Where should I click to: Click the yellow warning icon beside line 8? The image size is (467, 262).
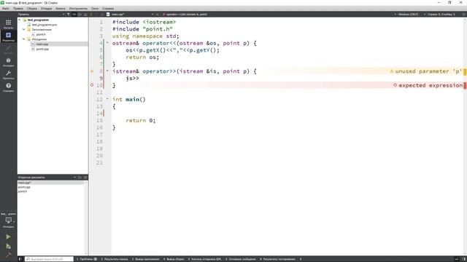pos(92,71)
